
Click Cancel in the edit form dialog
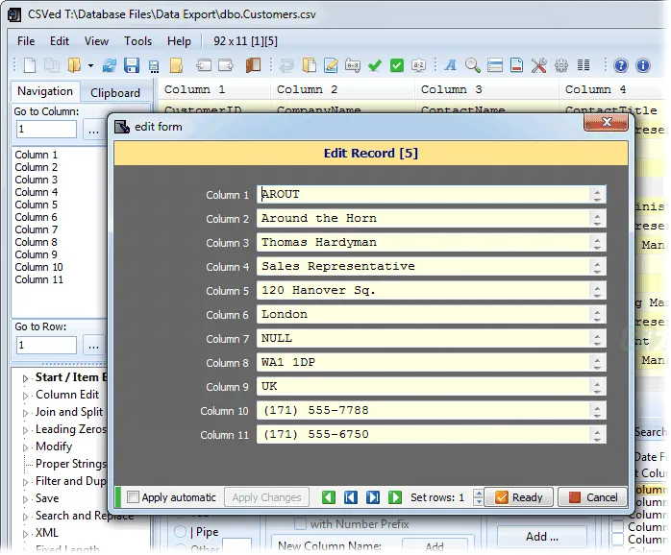pos(593,497)
